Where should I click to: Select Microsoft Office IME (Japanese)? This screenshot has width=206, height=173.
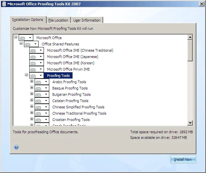73,57
